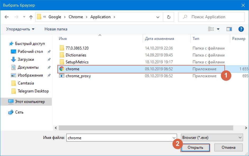Select Быстрый доступ in sidebar
Viewport: 249px width, 156px height.
(30, 44)
